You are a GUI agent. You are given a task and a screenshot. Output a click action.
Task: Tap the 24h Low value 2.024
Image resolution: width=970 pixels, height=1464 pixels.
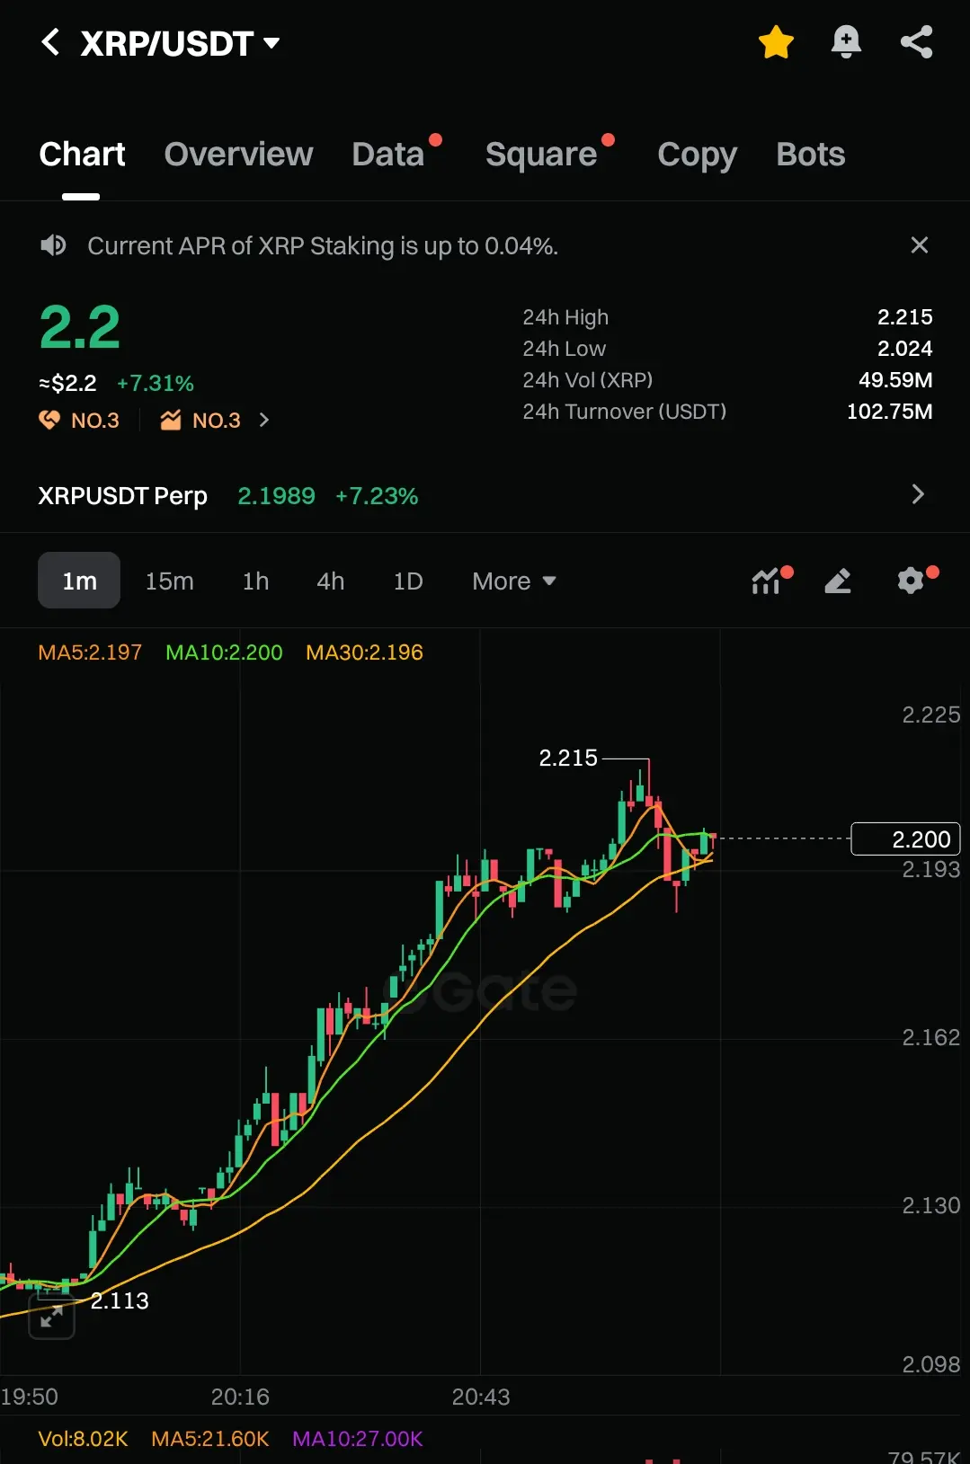(904, 349)
